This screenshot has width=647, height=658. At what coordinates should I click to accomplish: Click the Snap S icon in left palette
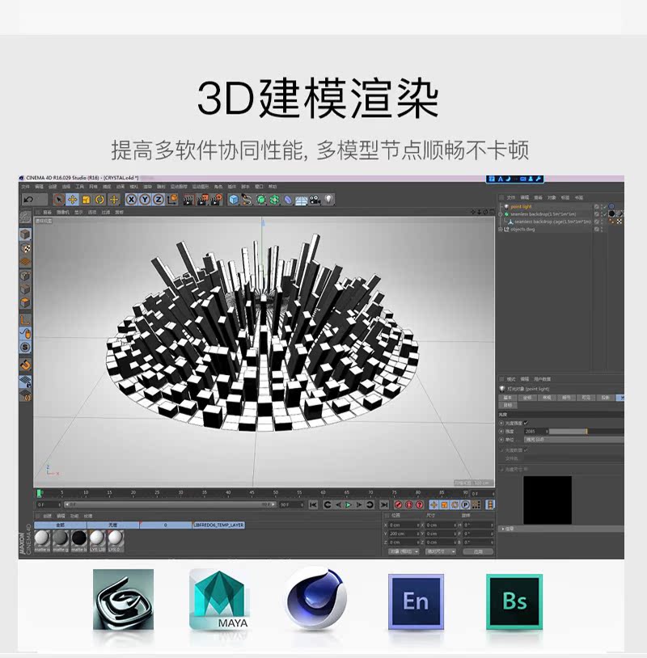(25, 347)
